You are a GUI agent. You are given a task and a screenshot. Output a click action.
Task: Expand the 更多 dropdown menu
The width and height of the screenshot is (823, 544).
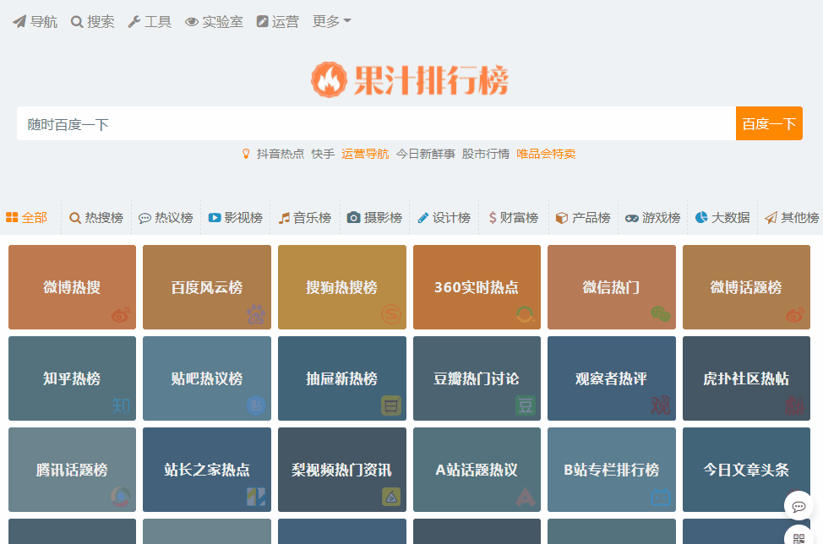click(x=331, y=21)
